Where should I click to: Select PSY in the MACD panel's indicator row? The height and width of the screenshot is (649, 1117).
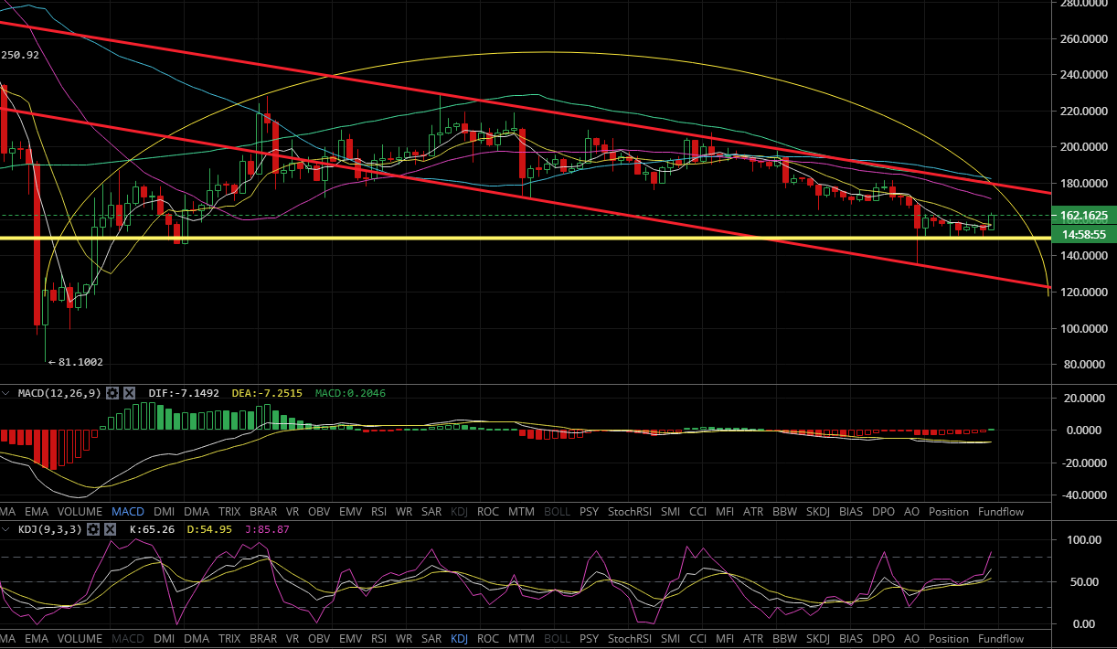click(589, 512)
